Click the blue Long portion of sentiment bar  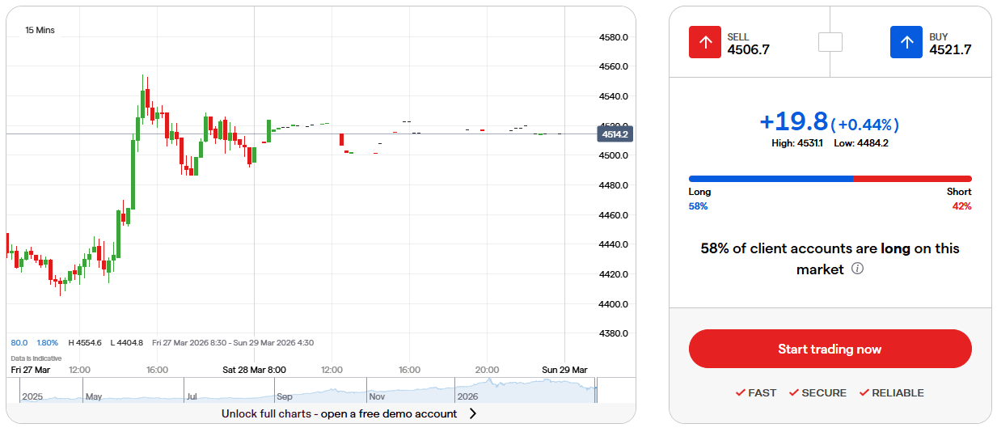point(770,179)
